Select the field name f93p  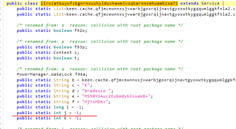(80, 47)
